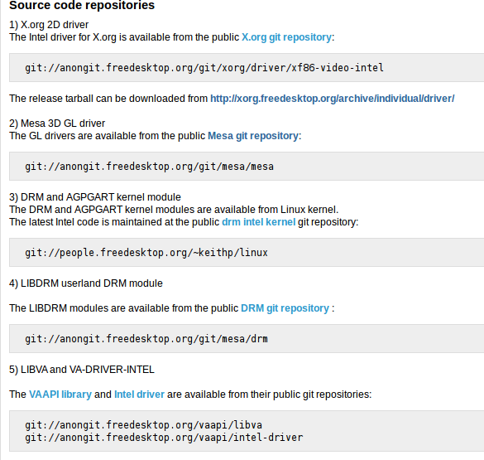The width and height of the screenshot is (484, 460).
Task: Open the drm intel kernel link
Action: pos(259,222)
